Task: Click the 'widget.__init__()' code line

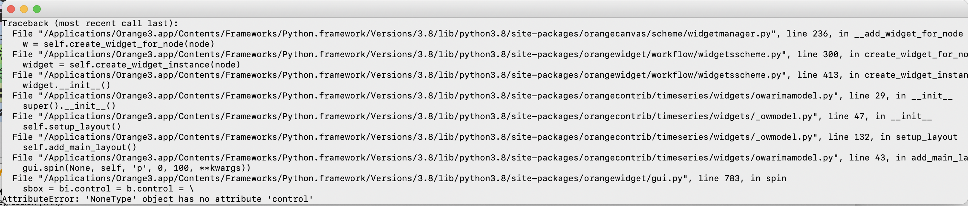Action: (67, 85)
